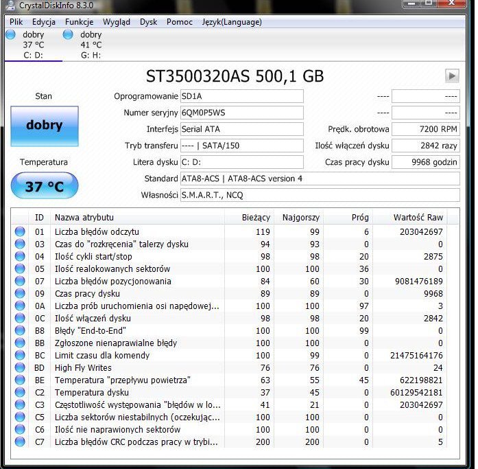The image size is (478, 469).
Task: Select row 'Temperatura dysku'
Action: [x=229, y=392]
